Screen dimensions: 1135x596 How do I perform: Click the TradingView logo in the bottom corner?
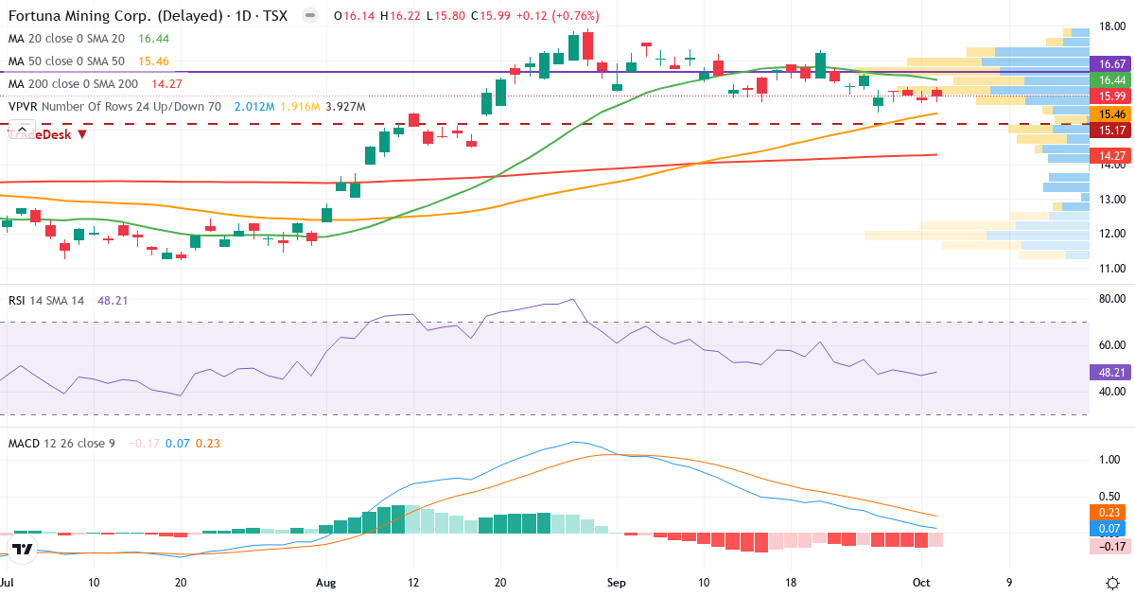(24, 548)
